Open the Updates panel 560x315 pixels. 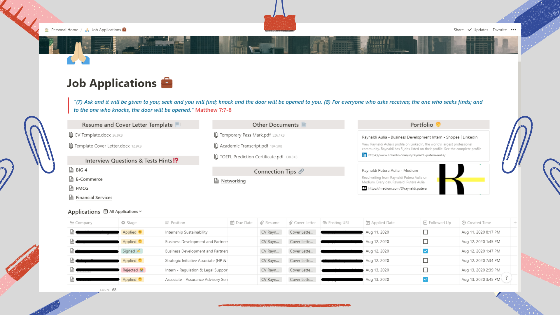(x=480, y=30)
